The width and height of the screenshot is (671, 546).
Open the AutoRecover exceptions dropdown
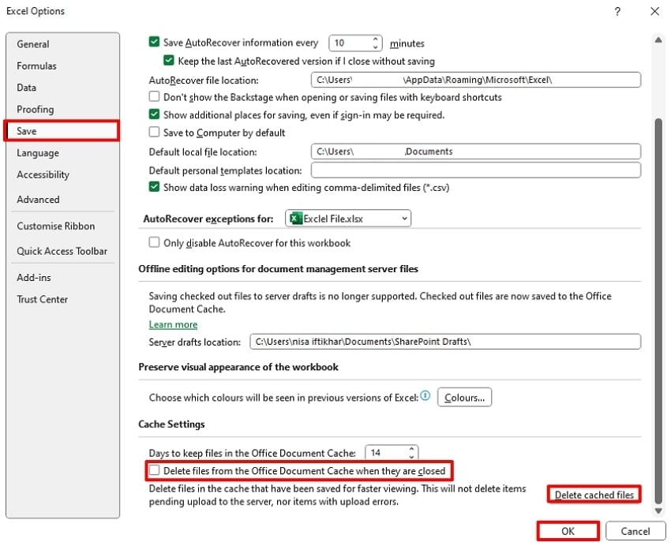point(403,218)
